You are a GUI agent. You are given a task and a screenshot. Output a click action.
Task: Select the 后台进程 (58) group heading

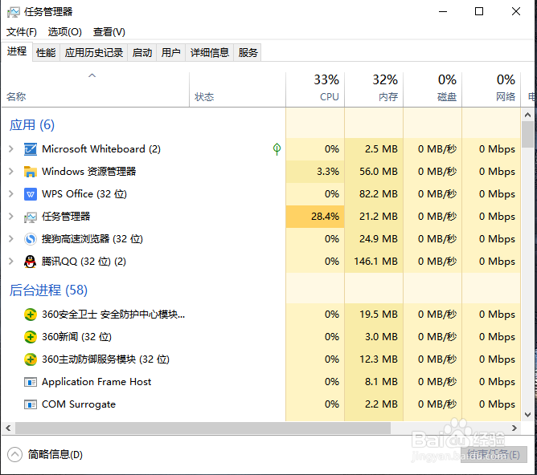coord(48,290)
